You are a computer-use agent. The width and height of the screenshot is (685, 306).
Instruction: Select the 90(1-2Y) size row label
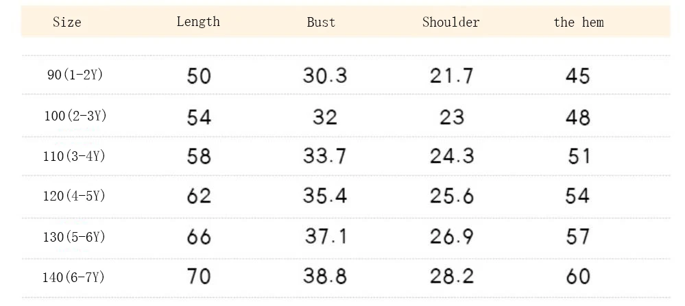(x=75, y=75)
